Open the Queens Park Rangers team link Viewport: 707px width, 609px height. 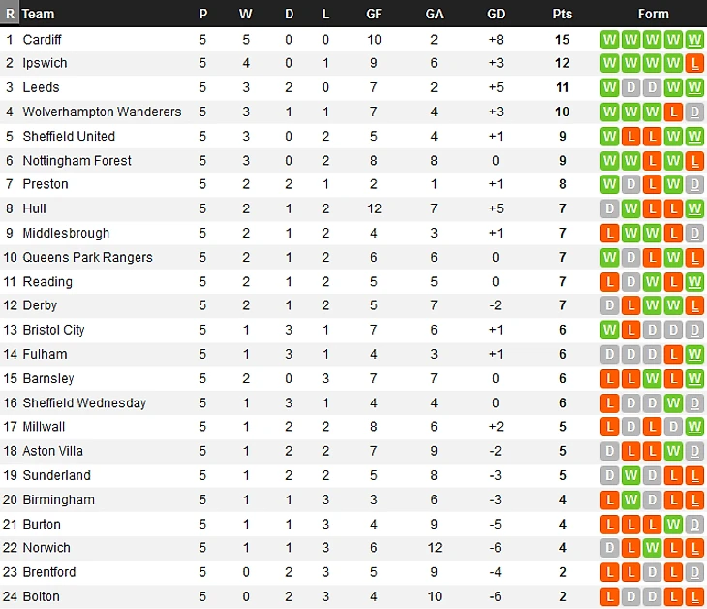pos(87,257)
